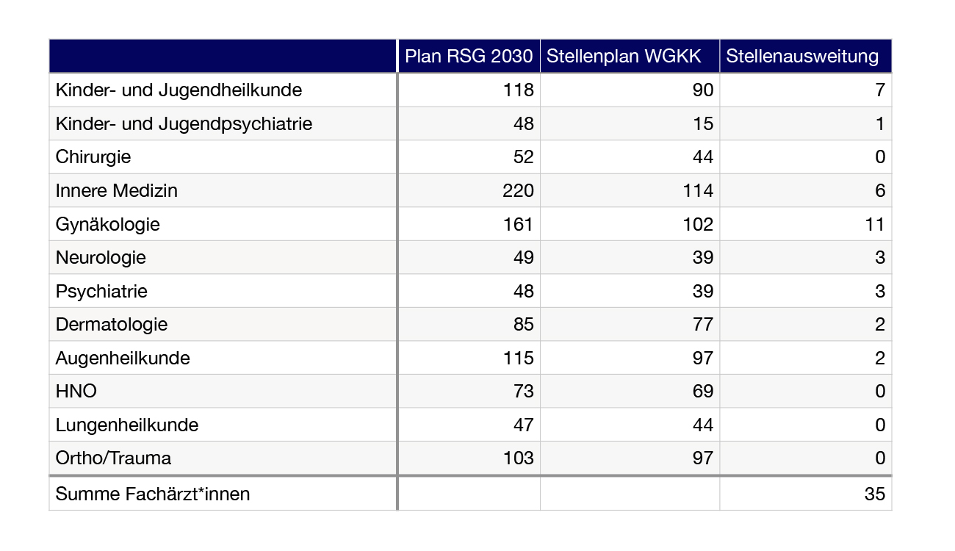
Task: Select the Gynäkologie Stellenplan value 102
Action: [x=696, y=224]
